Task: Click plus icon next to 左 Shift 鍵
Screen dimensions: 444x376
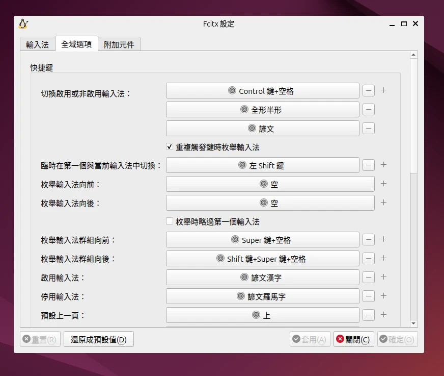Action: tap(384, 165)
